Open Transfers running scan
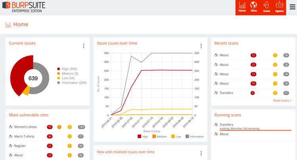The width and height of the screenshot is (297, 160). [x=226, y=125]
